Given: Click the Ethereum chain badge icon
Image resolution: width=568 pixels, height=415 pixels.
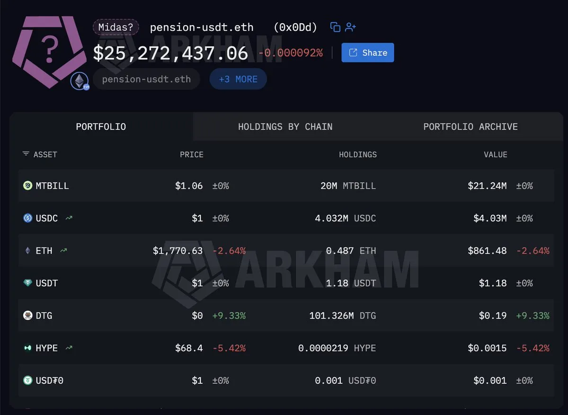Looking at the screenshot, I should [80, 81].
